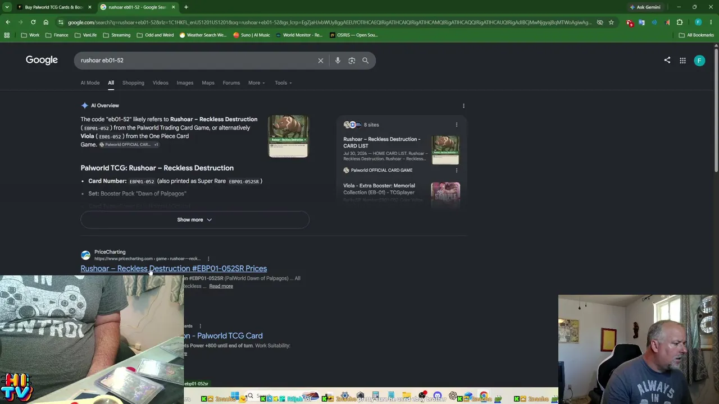
Task: Submit search with the magnifier icon
Action: point(366,61)
